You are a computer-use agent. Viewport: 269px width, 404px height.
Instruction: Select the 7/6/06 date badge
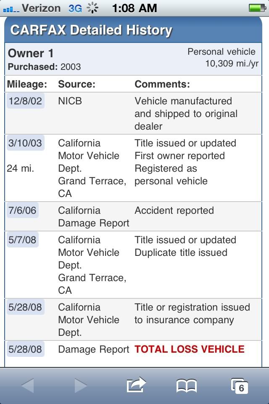click(x=22, y=210)
